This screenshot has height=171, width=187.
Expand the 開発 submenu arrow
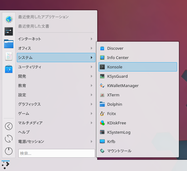(x=91, y=76)
